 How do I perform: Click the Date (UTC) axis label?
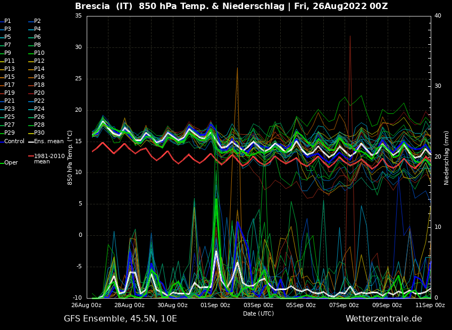(x=258, y=314)
